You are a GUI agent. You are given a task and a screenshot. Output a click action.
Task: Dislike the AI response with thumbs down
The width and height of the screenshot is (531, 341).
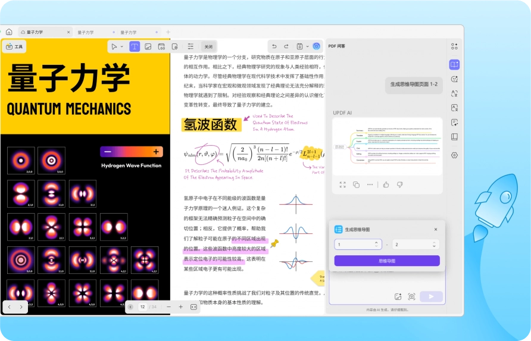399,184
